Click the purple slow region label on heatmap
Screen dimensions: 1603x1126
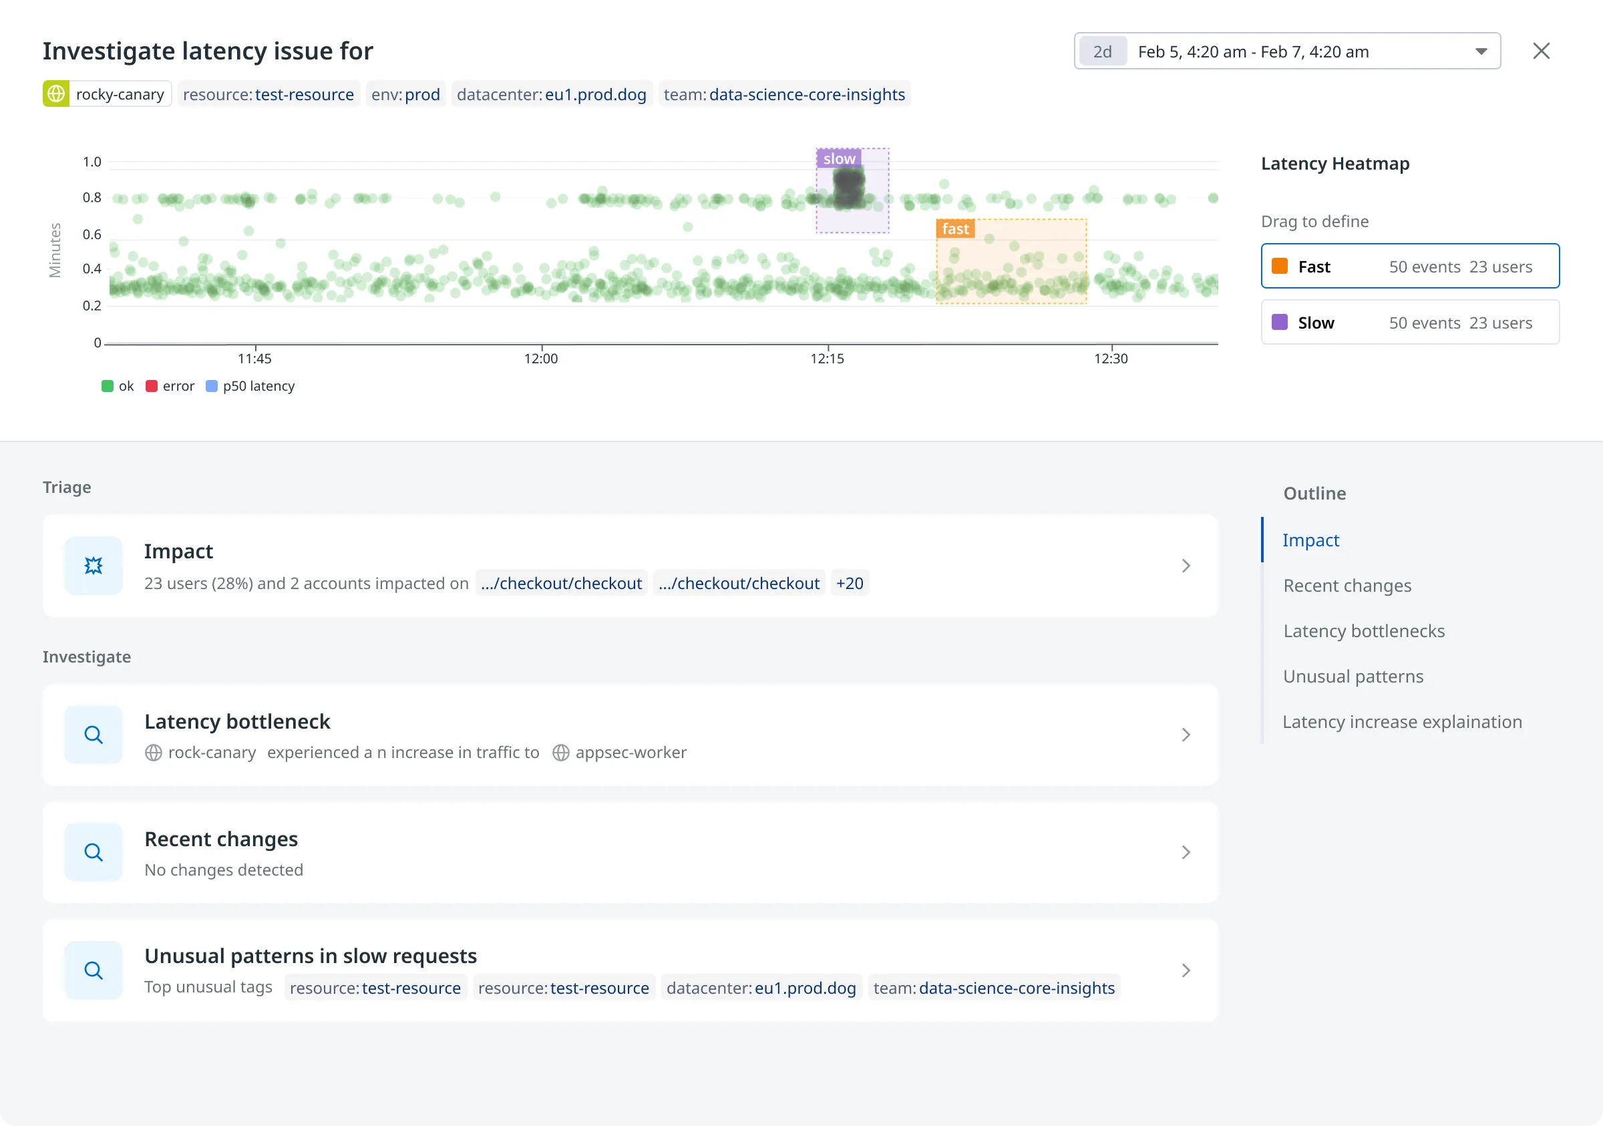pos(838,158)
